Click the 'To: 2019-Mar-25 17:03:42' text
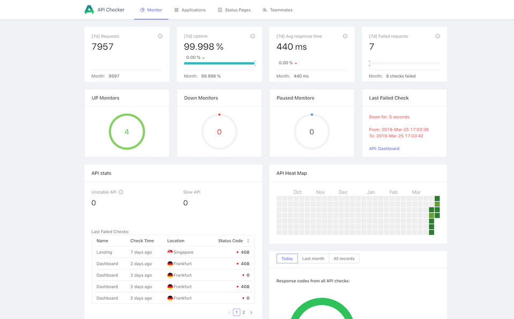Screen dimensions: 514x319 [396, 136]
